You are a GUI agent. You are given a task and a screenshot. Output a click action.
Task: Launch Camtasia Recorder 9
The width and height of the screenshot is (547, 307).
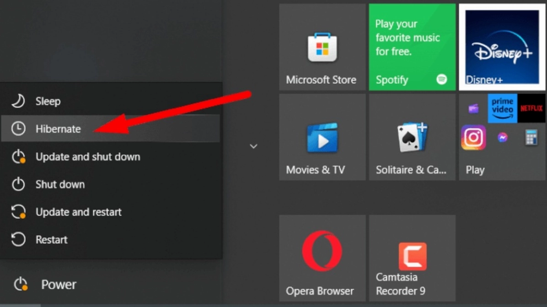[x=412, y=258]
